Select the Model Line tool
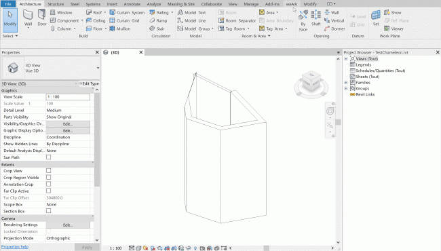441x251 pixels. coord(191,20)
